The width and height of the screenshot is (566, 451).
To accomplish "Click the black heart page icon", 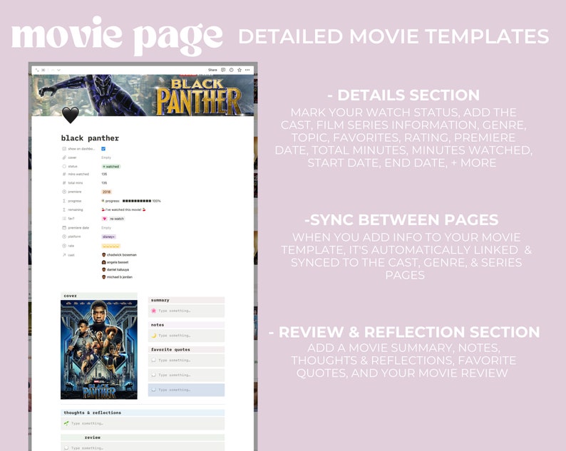I will 70,115.
